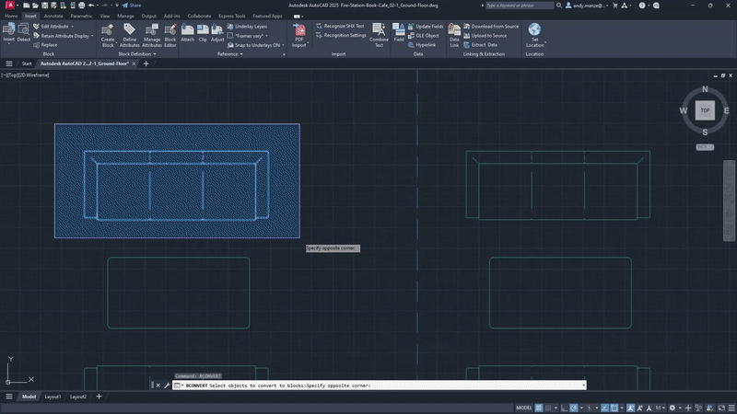Viewport: 737px width, 414px height.
Task: Click the Help question mark icon
Action: pyautogui.click(x=641, y=6)
